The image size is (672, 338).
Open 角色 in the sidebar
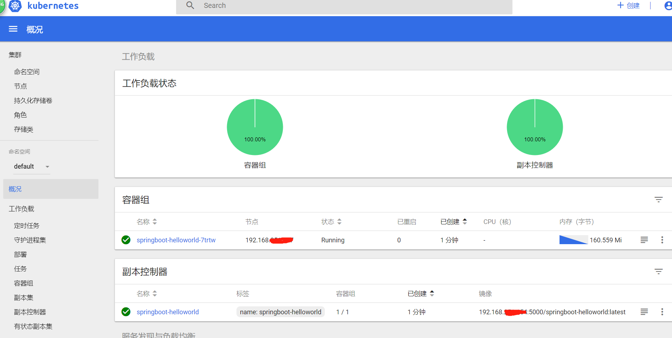tap(20, 115)
